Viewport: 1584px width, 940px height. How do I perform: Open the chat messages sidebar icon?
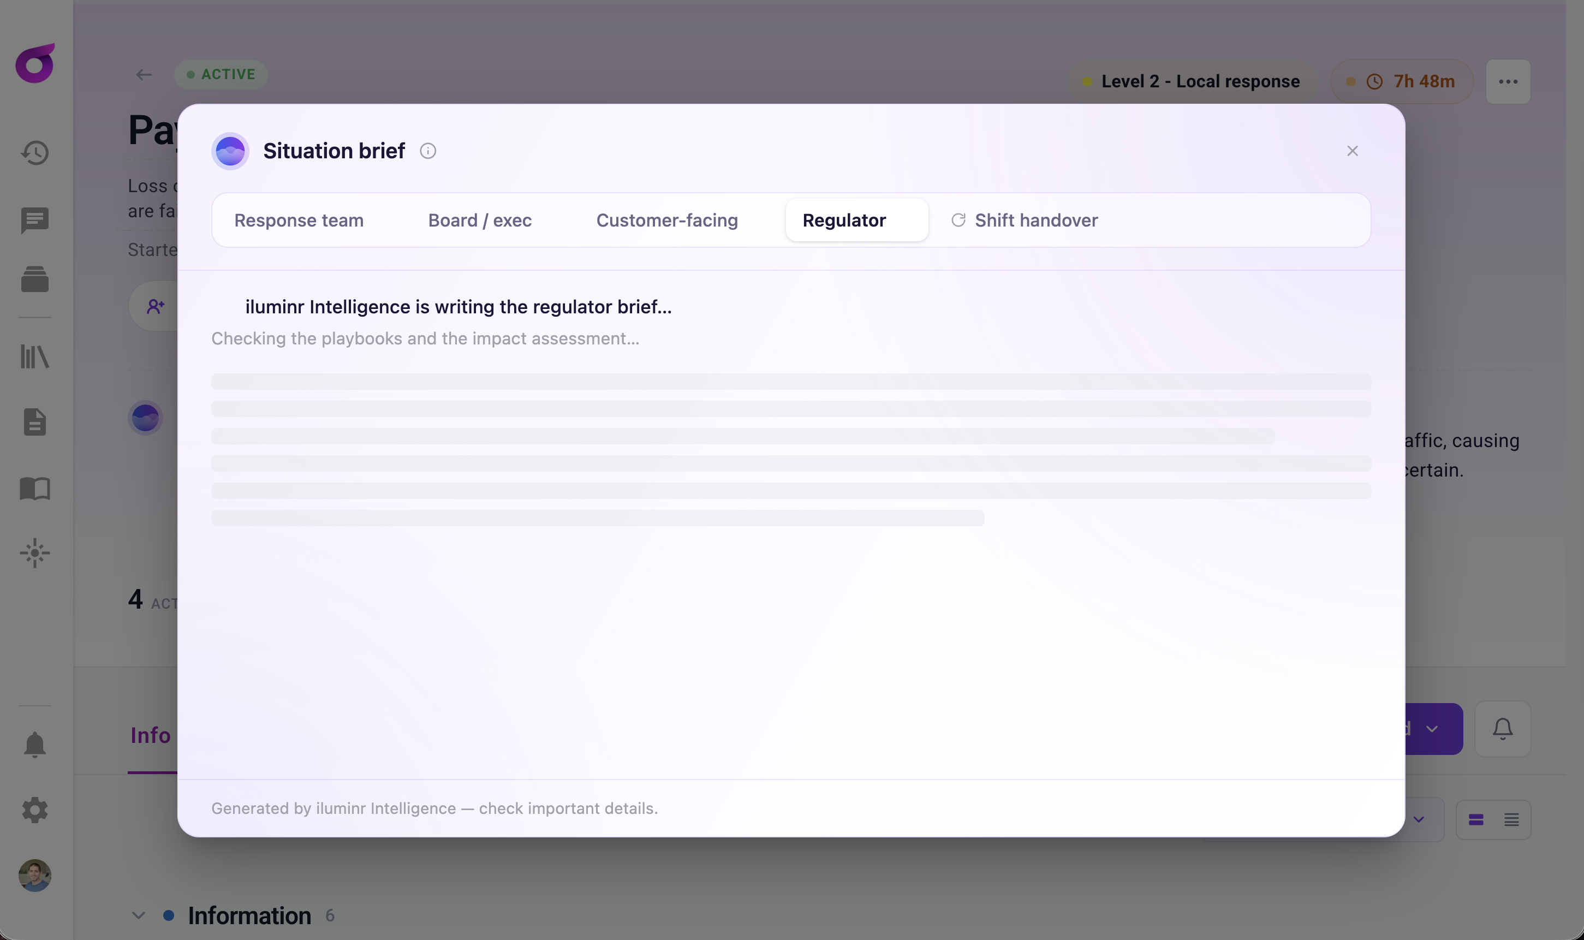[35, 221]
